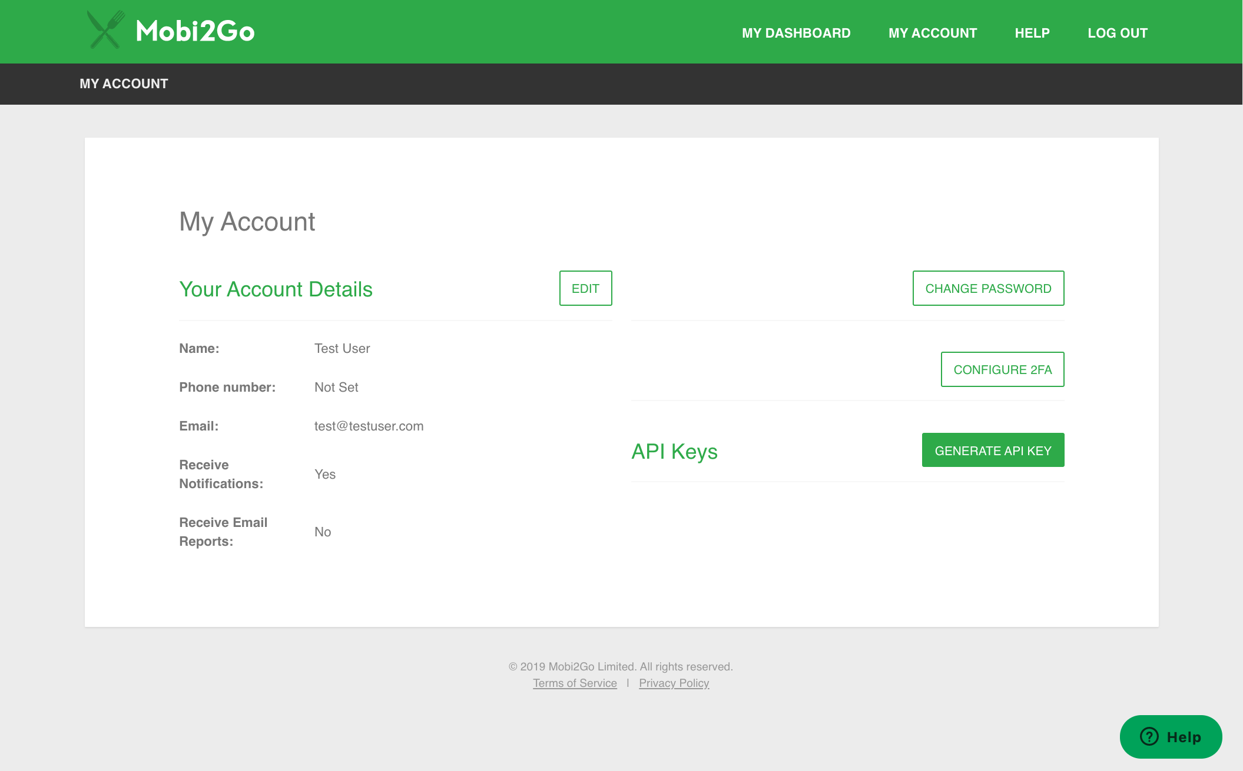Click the Receive Notifications value showing Yes

coord(324,474)
